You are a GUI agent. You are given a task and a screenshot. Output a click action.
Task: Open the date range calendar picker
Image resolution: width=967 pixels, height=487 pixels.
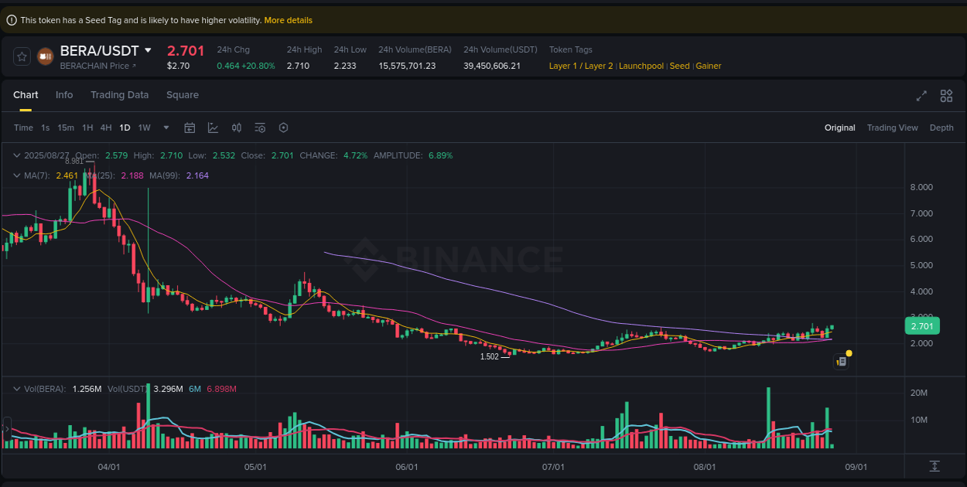tap(190, 128)
